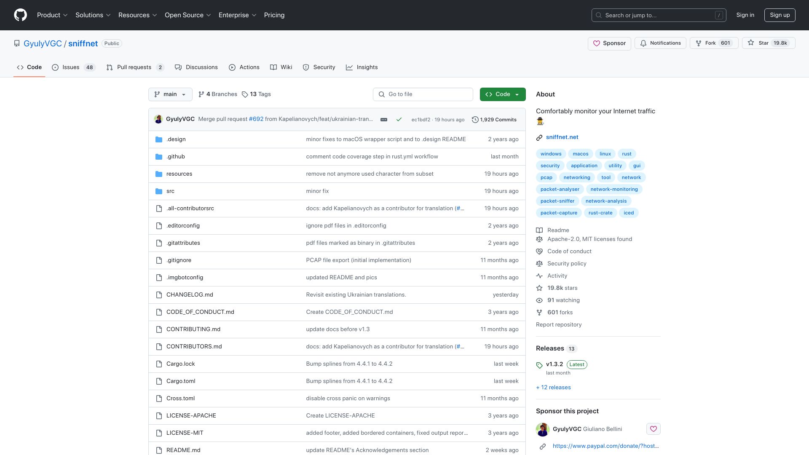Open the Wiki tab
809x455 pixels.
pyautogui.click(x=281, y=67)
